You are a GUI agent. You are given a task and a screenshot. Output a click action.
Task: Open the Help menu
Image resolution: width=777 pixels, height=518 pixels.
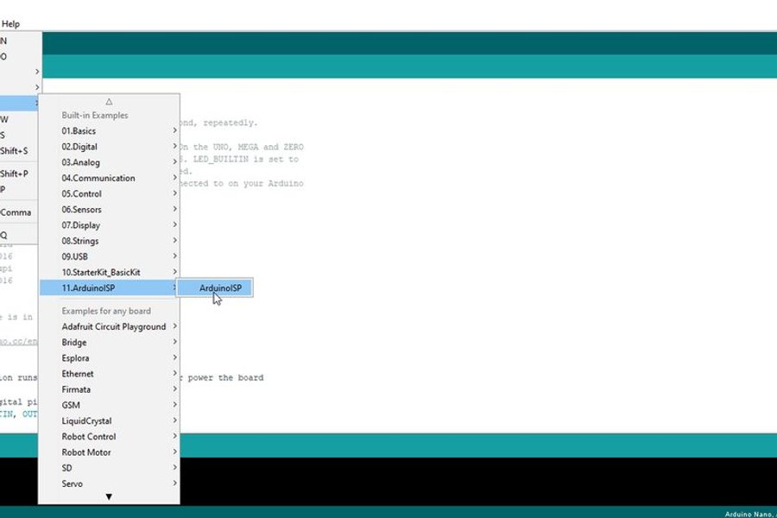[10, 24]
